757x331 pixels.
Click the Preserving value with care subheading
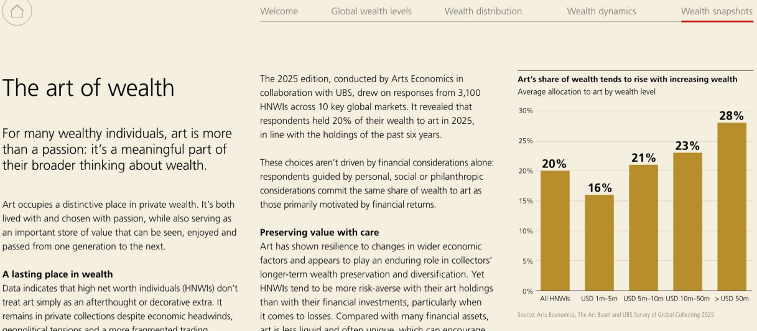tap(319, 233)
